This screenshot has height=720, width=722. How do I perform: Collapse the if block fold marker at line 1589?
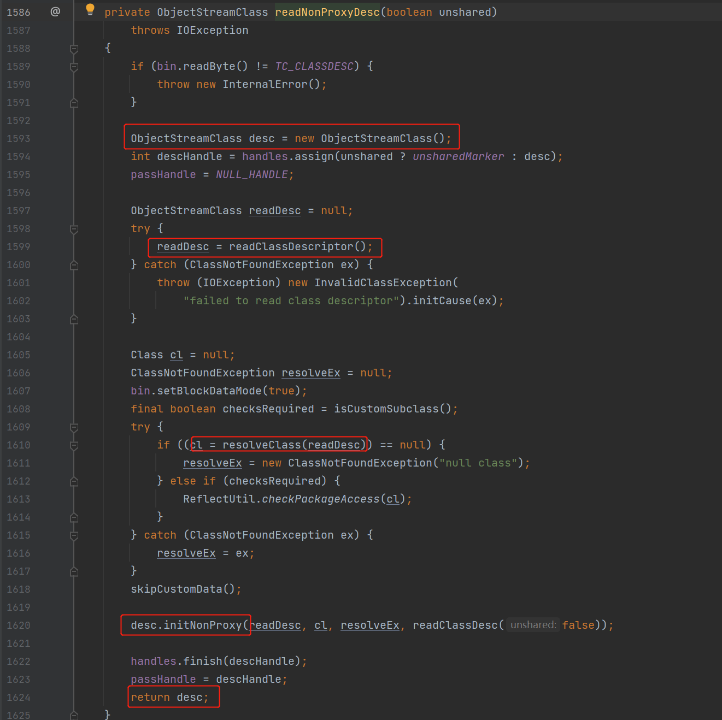coord(74,67)
